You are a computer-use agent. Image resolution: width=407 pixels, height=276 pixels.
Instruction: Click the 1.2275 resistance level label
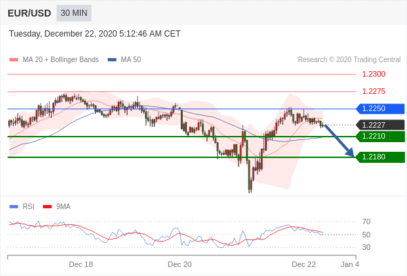373,91
